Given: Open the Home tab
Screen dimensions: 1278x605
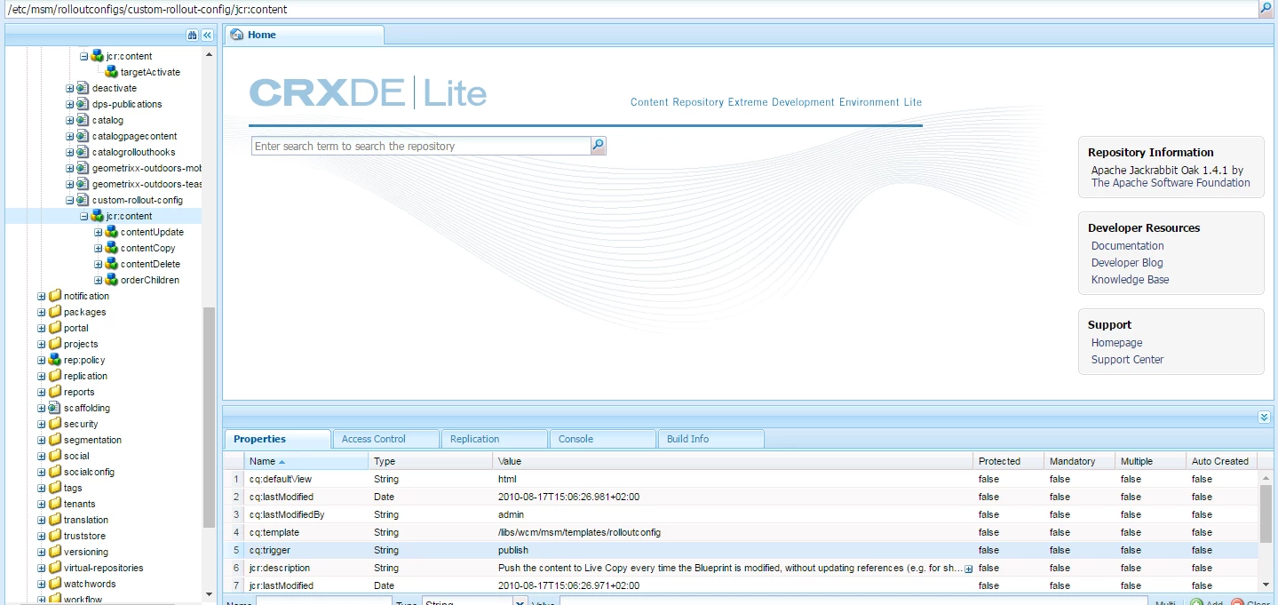Looking at the screenshot, I should click(x=304, y=35).
